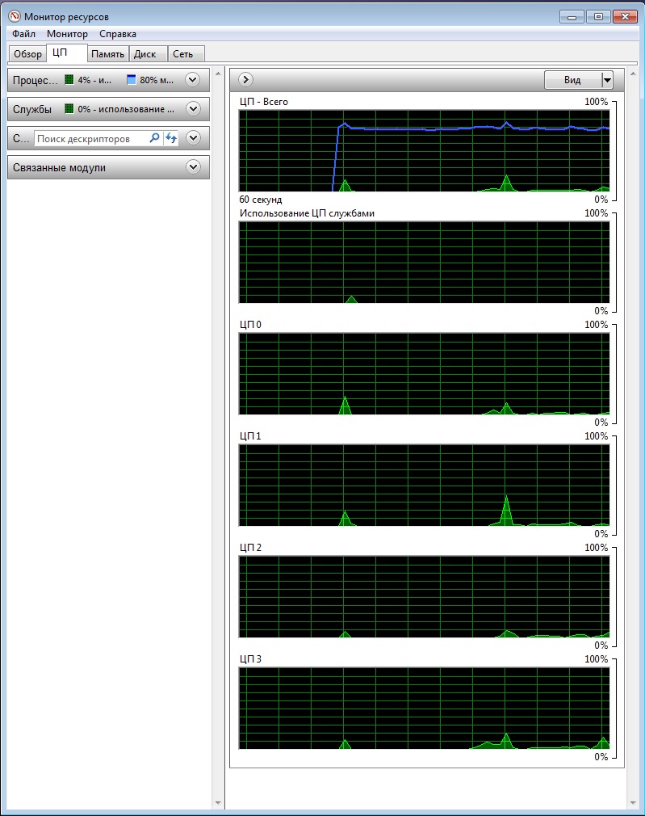Viewport: 645px width, 816px height.
Task: Click the right pane scroll down arrow
Action: point(633,803)
